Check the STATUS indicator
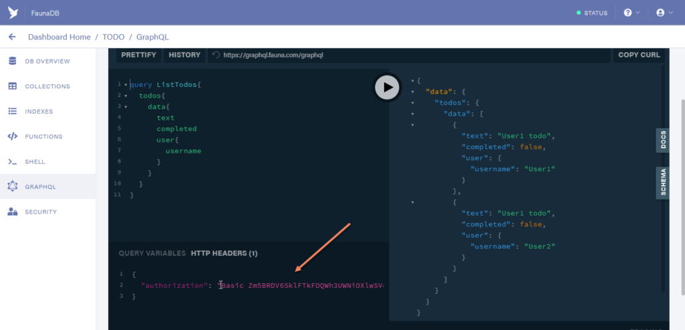685x330 pixels. (x=592, y=13)
